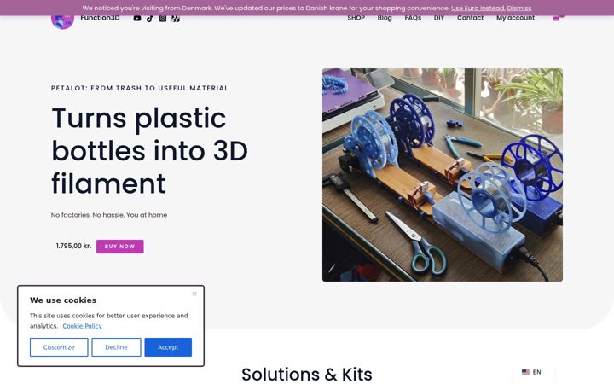
Task: Open the FAQs menu item
Action: [413, 18]
